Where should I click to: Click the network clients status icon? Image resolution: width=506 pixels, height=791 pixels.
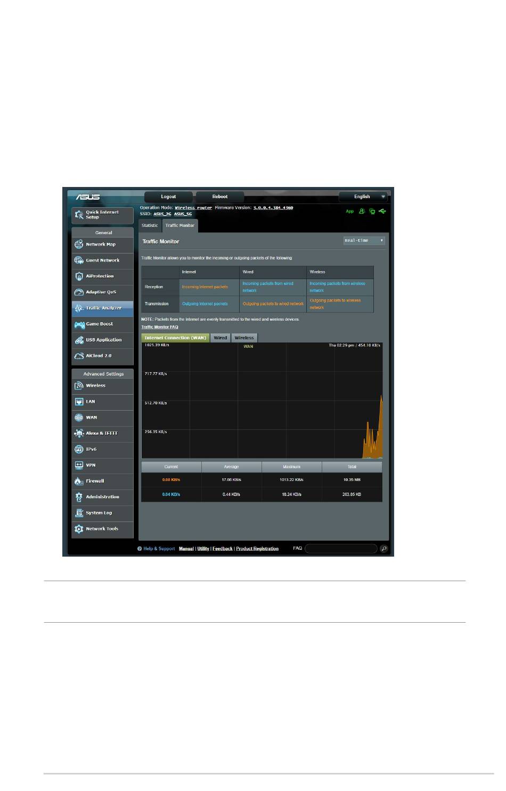click(372, 211)
